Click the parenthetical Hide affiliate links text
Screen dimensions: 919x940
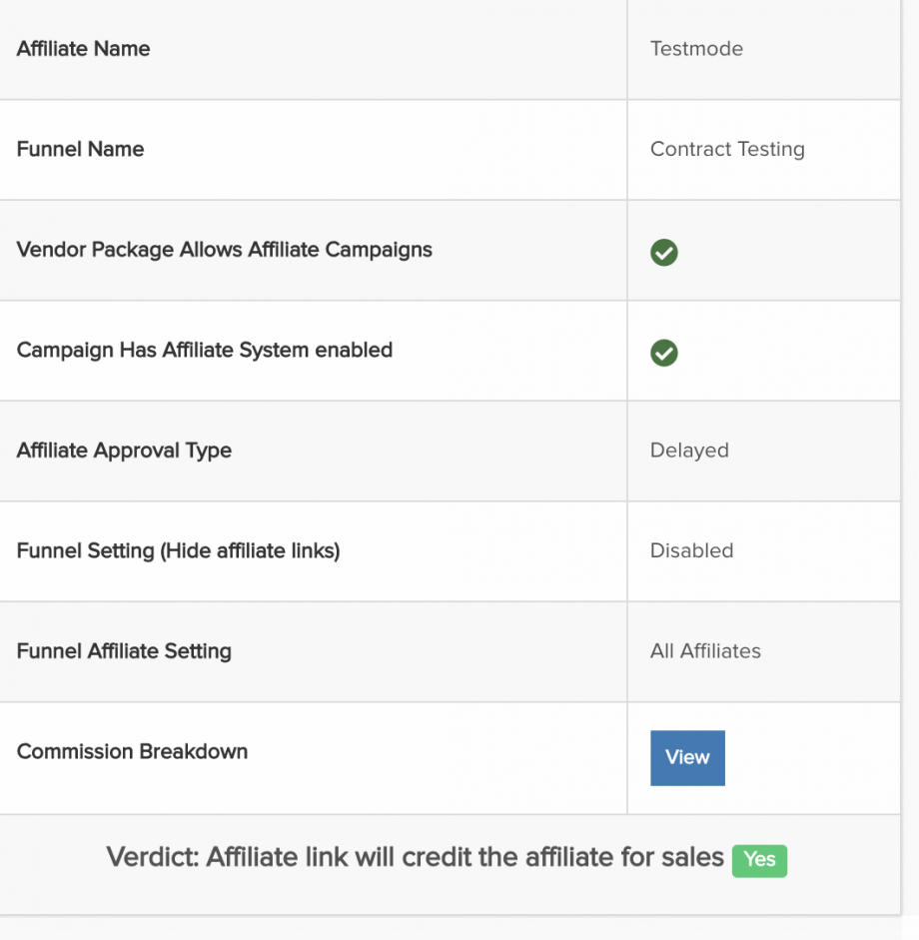250,550
